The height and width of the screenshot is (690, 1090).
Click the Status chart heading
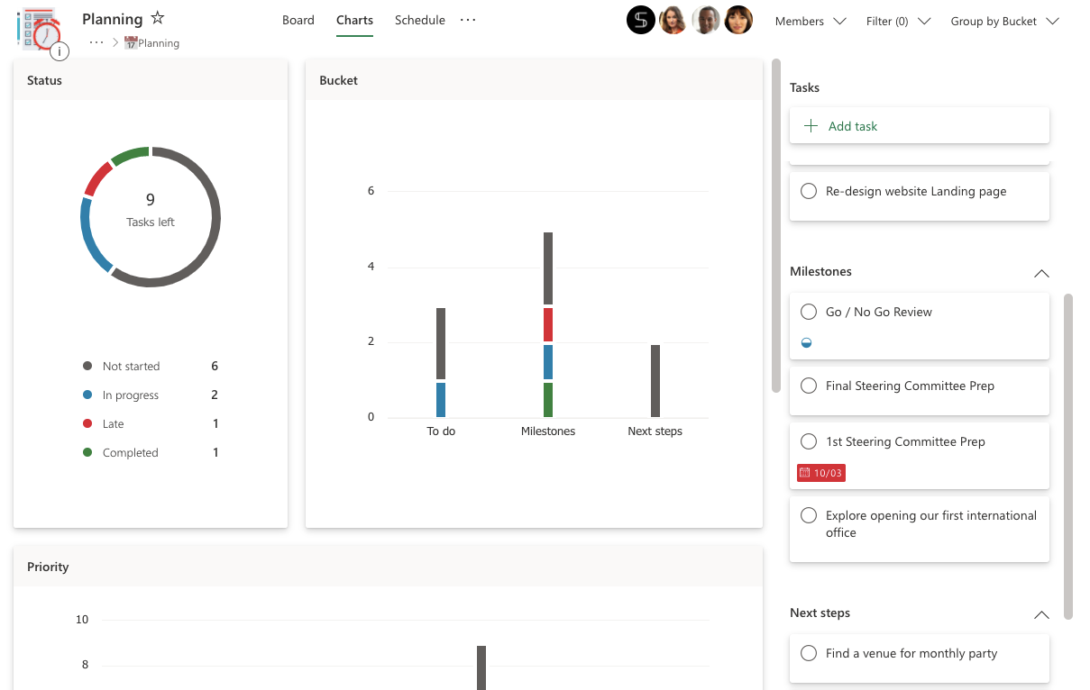click(x=45, y=80)
